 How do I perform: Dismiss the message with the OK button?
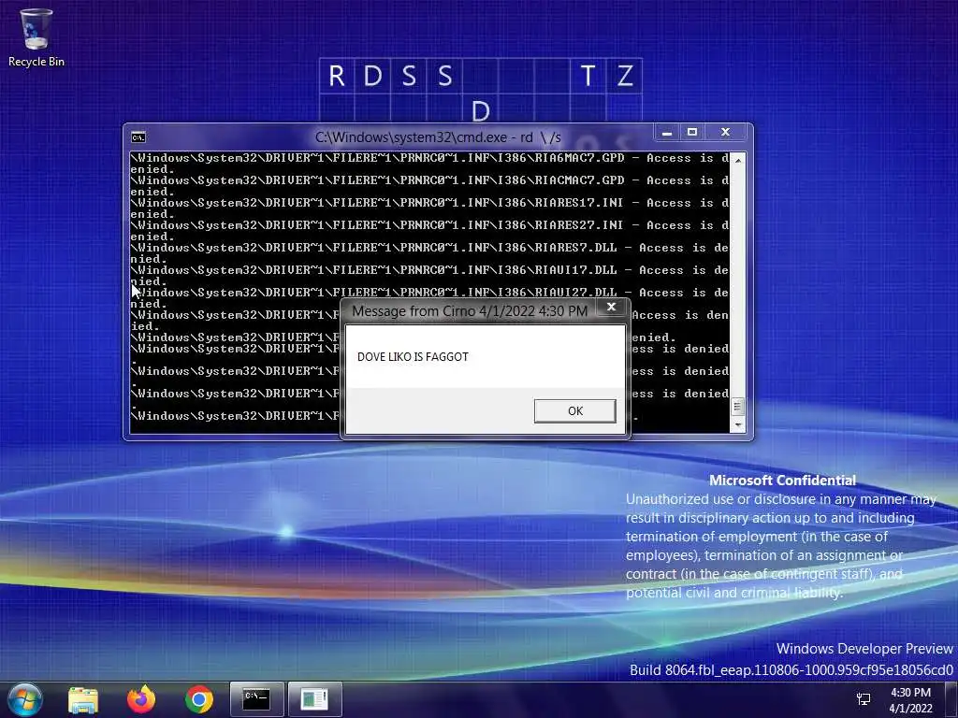575,411
